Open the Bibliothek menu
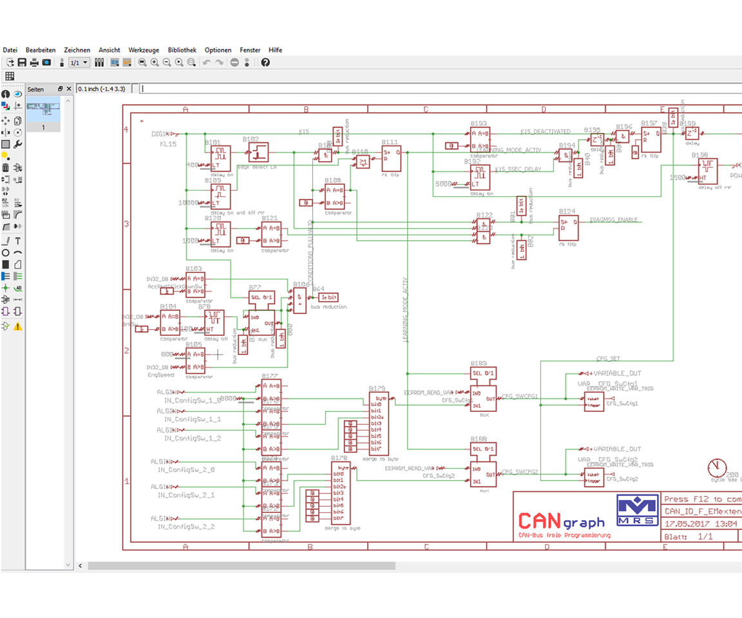The width and height of the screenshot is (742, 618). click(182, 50)
